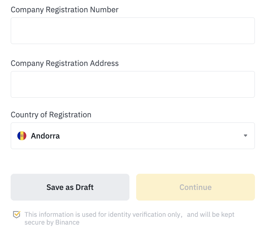Click the Company Registration Address label
The height and width of the screenshot is (238, 274).
[65, 63]
